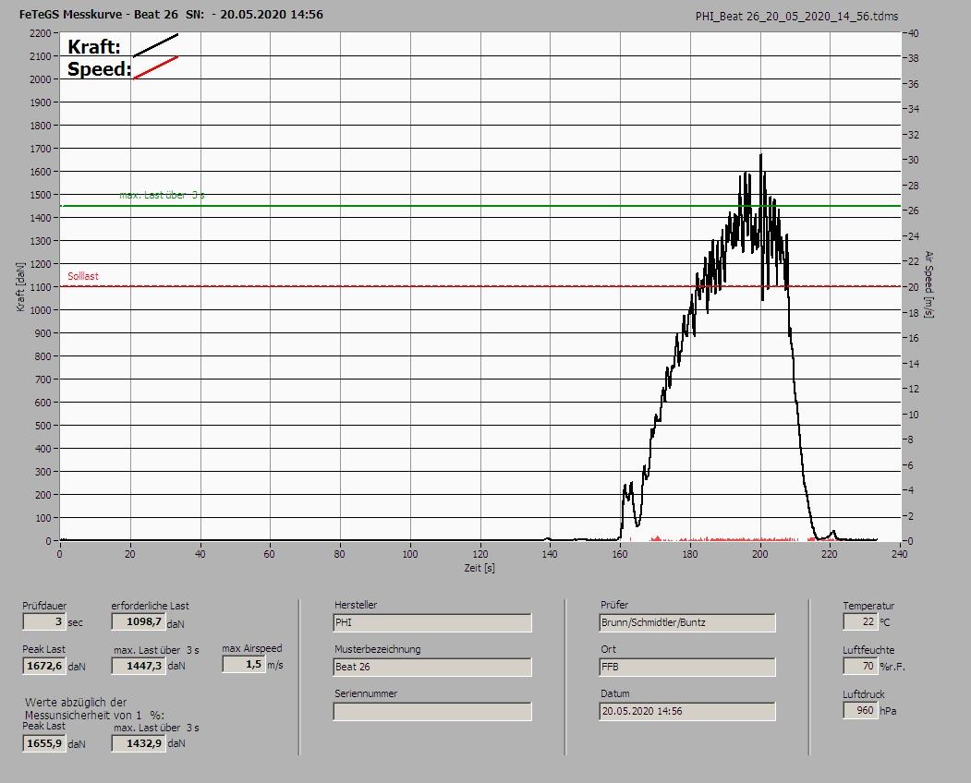
Task: Click the 'Luftdruck' label
Action: [863, 693]
